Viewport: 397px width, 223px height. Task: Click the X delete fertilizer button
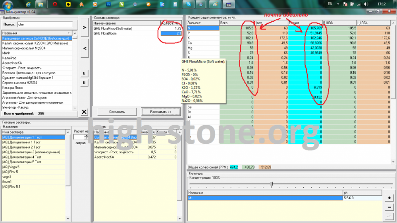tap(84, 112)
